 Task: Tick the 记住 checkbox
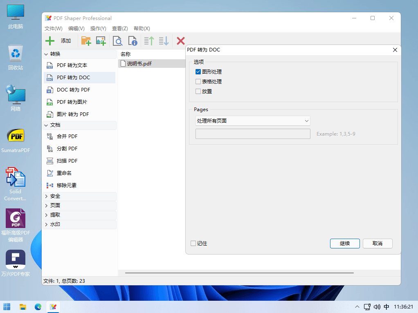point(193,244)
